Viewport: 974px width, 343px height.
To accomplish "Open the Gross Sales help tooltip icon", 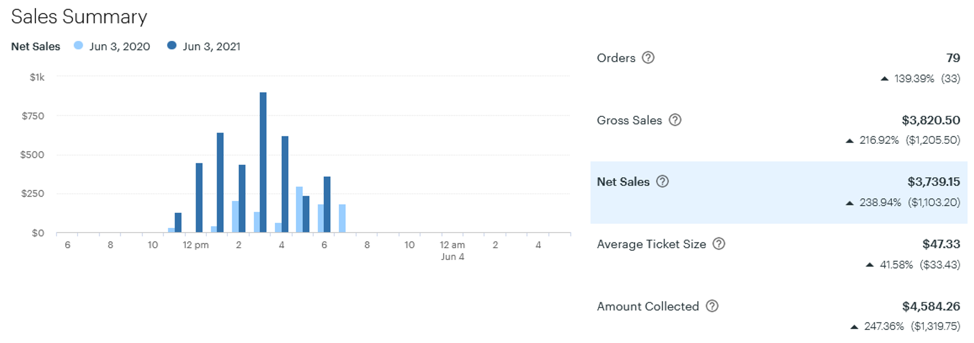I will [674, 120].
